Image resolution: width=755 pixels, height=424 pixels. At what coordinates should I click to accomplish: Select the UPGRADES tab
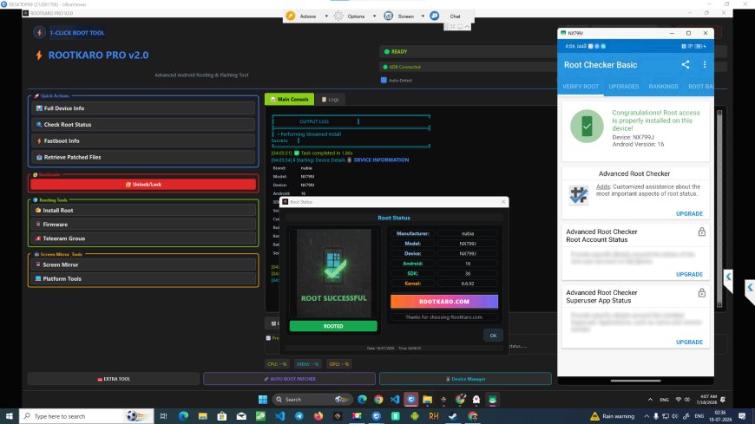[624, 87]
